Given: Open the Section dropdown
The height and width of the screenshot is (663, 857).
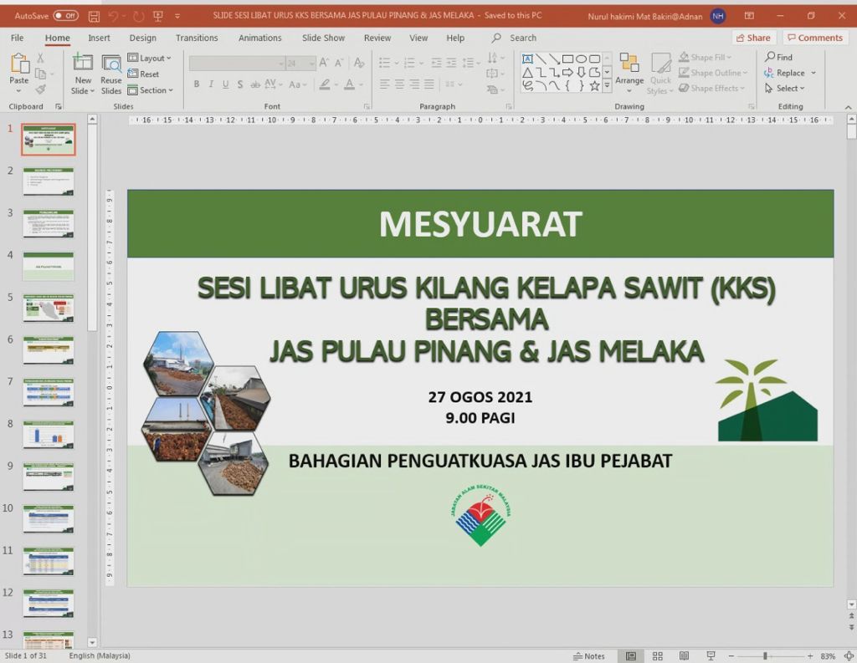Looking at the screenshot, I should pos(151,90).
